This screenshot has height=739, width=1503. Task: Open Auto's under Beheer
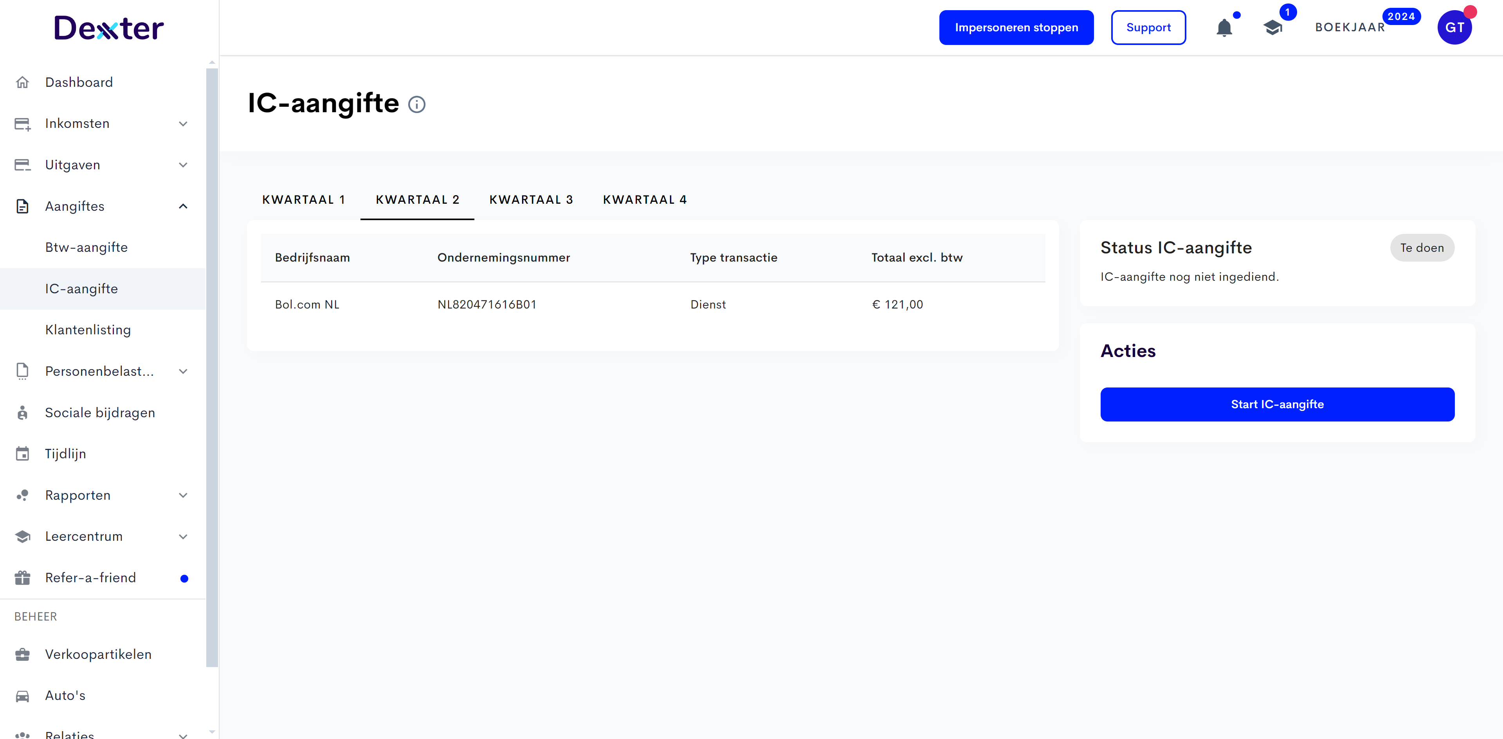coord(103,696)
